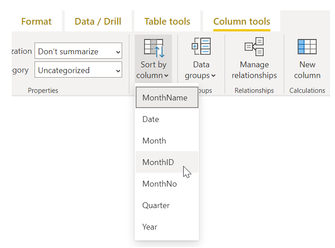Pick Month in the sort dropdown
Screen dimensions: 335x248
tap(154, 141)
